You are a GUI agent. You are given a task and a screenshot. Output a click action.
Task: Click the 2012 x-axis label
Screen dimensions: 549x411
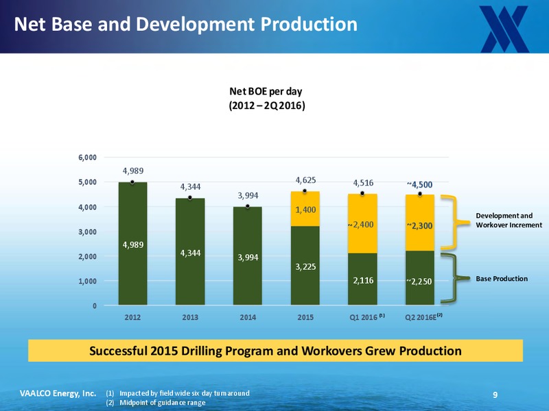pos(132,317)
